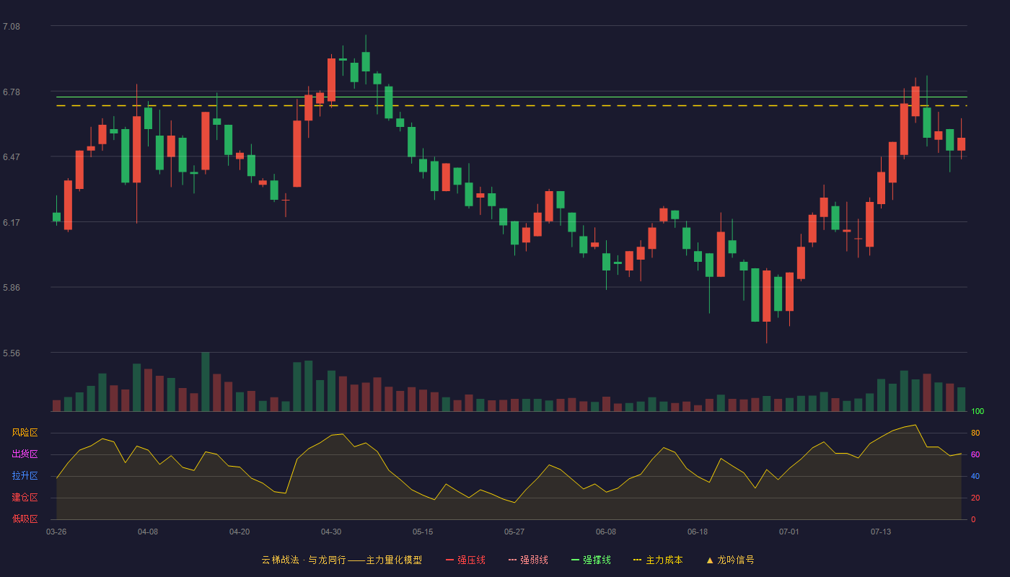This screenshot has height=577, width=1010.
Task: Click the 5.86 price axis label
Action: (x=12, y=288)
